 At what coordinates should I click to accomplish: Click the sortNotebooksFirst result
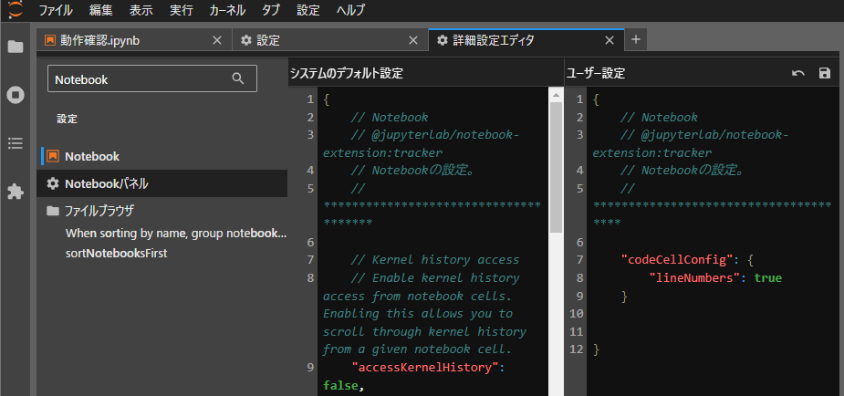(116, 253)
